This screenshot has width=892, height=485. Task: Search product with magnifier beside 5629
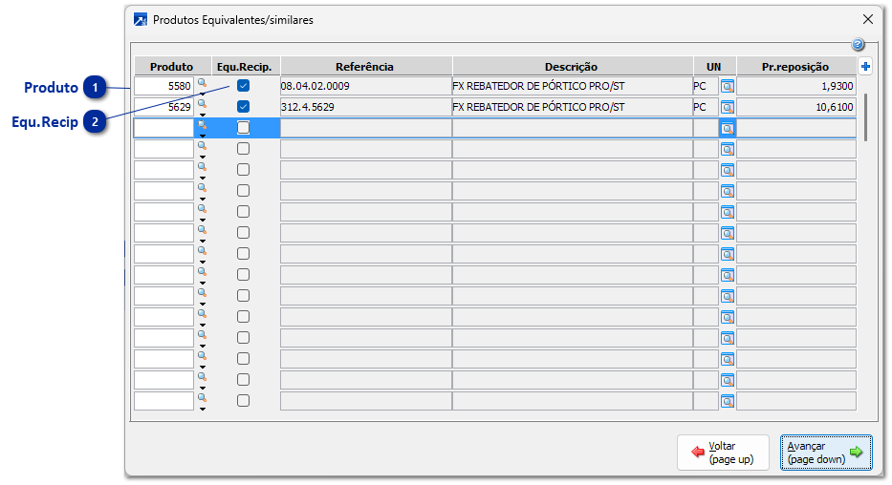coord(202,104)
